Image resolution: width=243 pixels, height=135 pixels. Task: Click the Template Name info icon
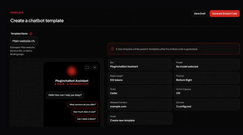pyautogui.click(x=31, y=33)
